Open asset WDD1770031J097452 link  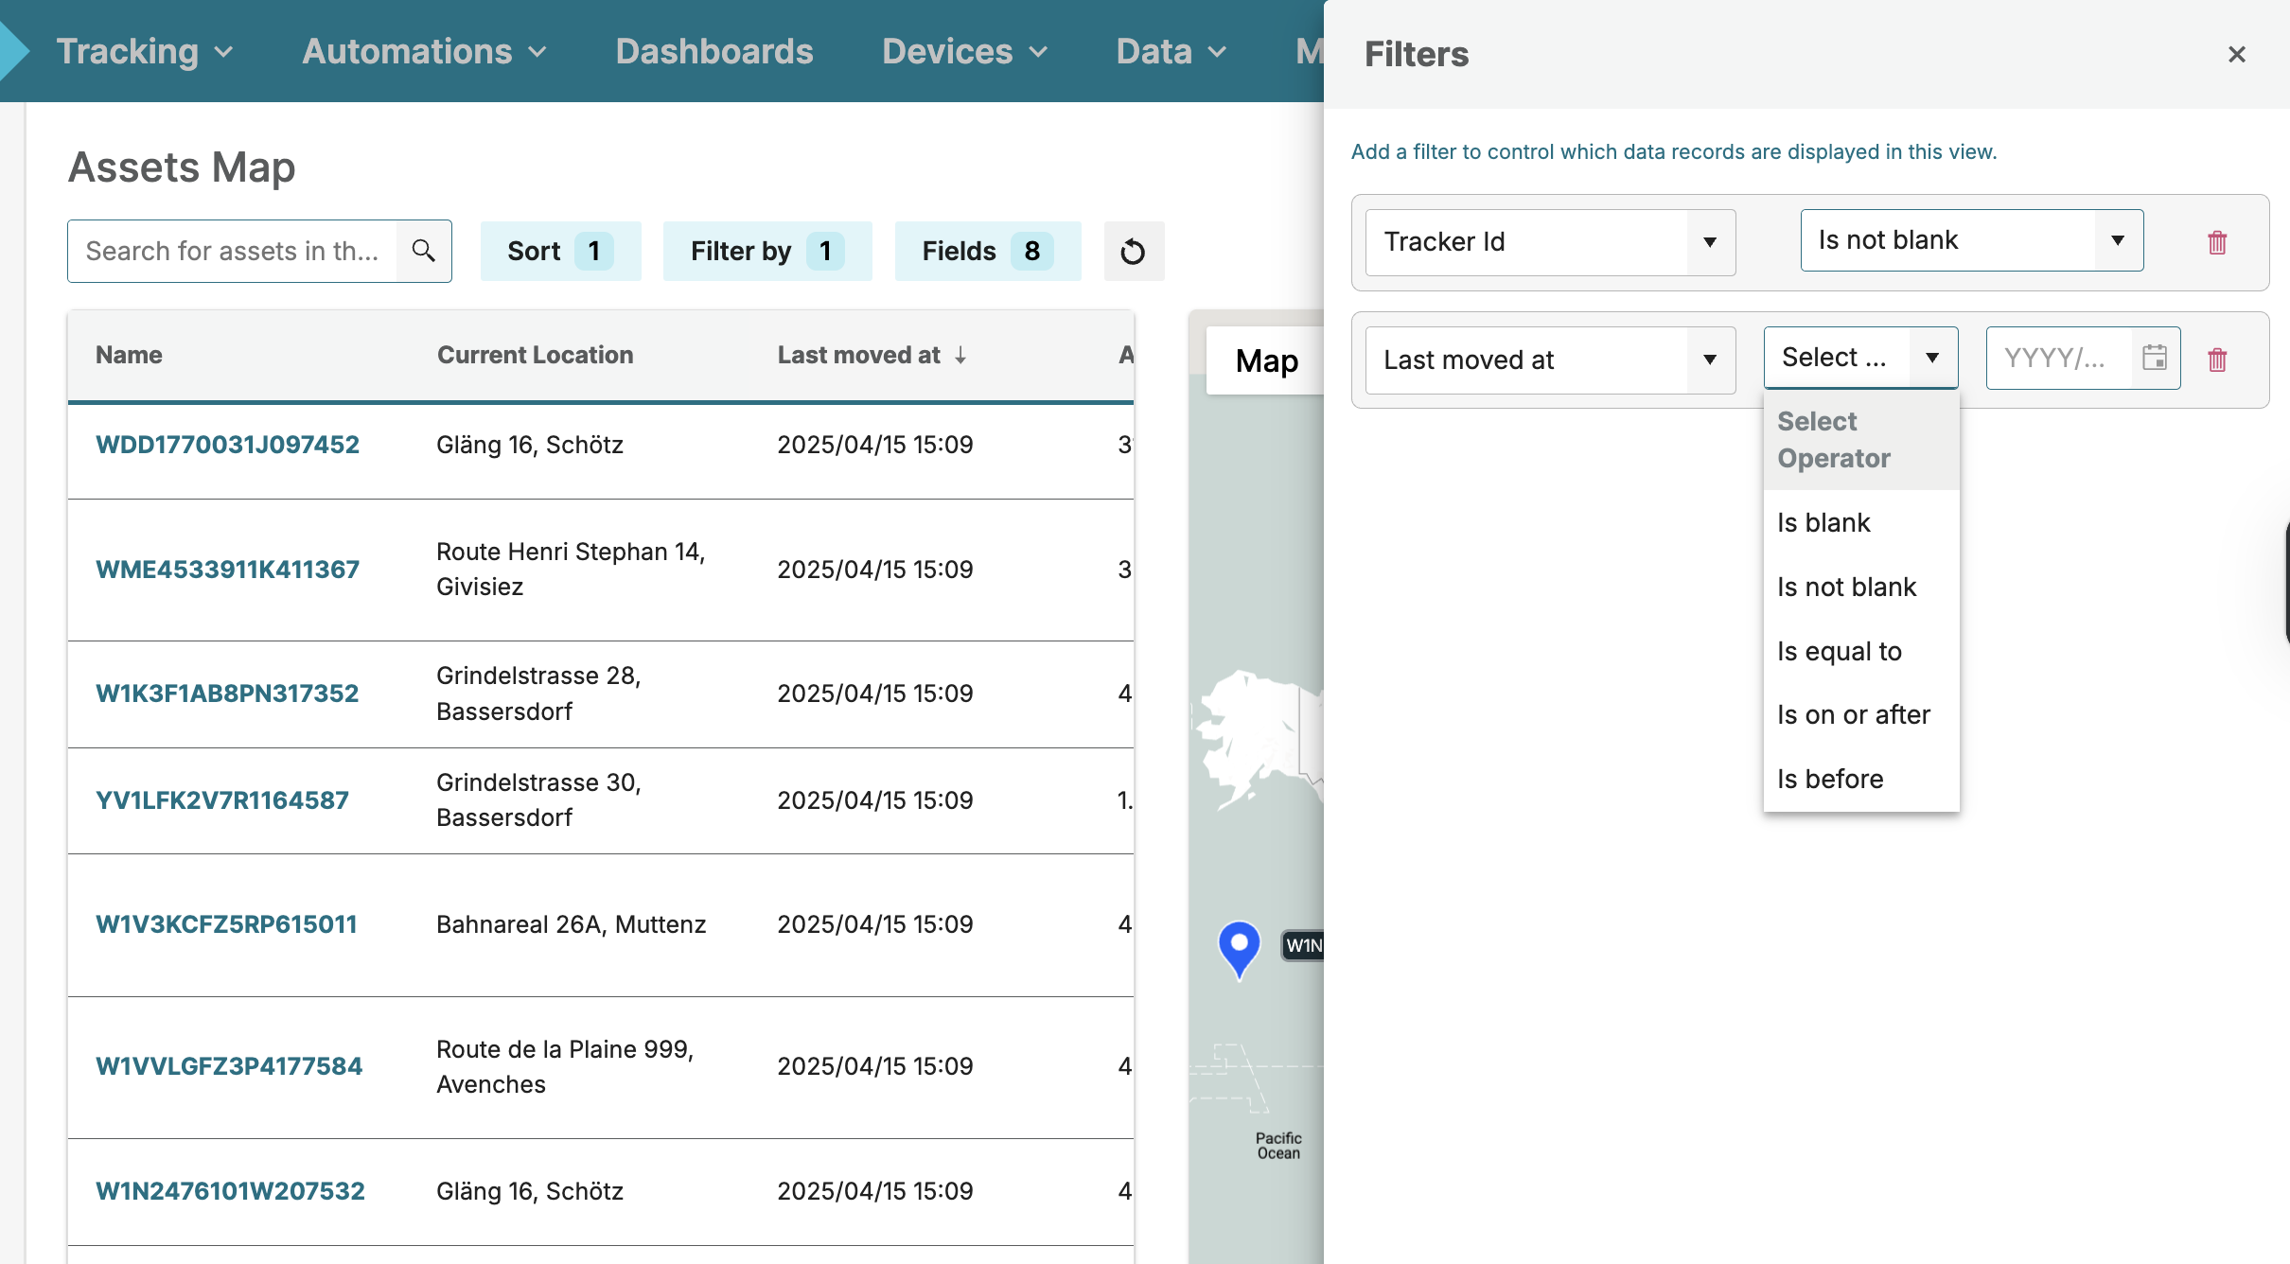click(x=227, y=445)
